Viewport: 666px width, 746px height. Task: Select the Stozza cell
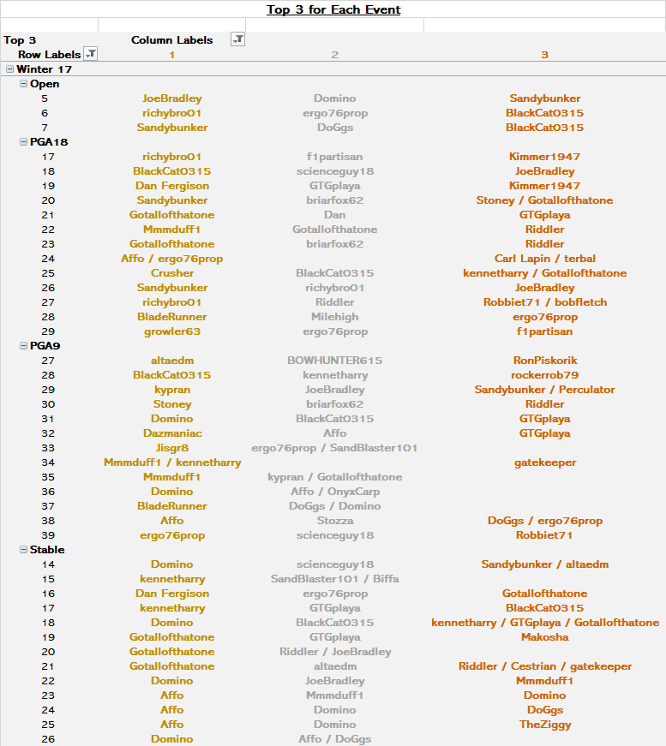click(x=334, y=521)
